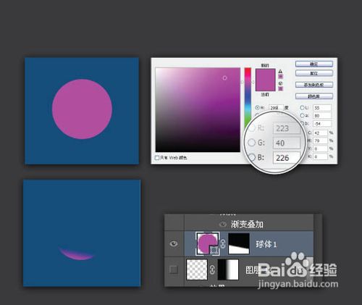Show the hidden layer below 球体 1 via its visibility box
Viewport: 362px width, 305px height.
[174, 270]
